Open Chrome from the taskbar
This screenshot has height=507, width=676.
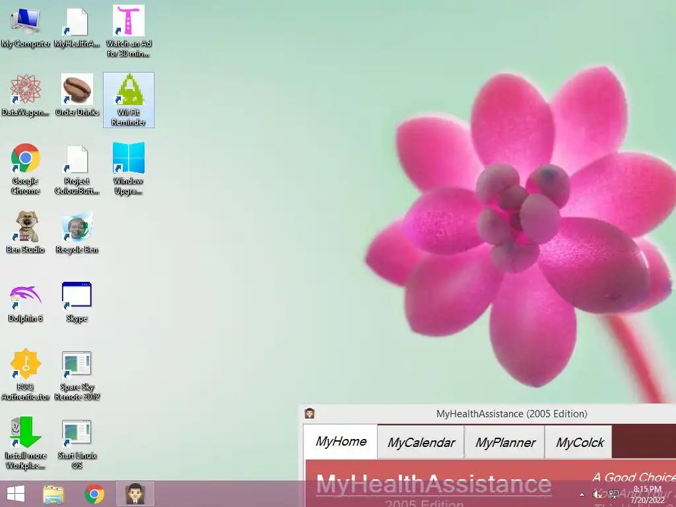94,494
